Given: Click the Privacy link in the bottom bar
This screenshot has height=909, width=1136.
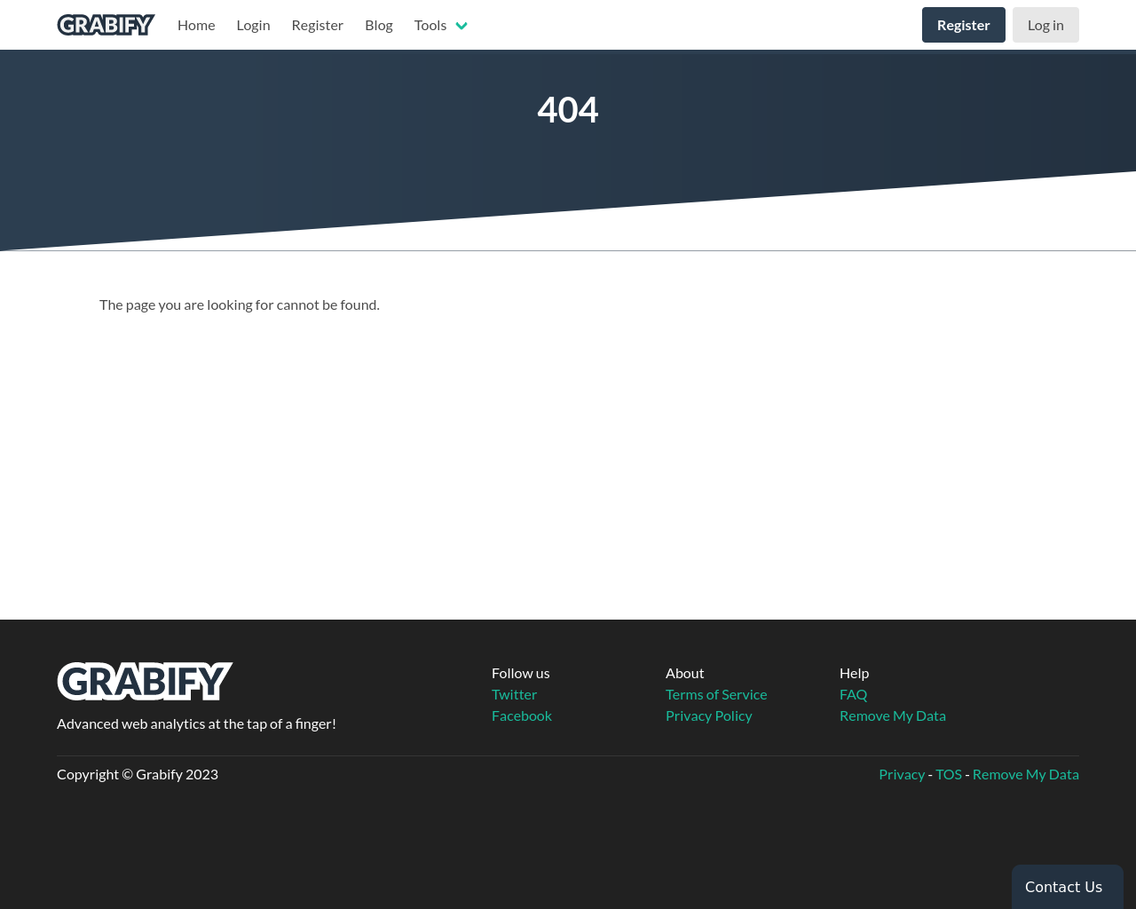Looking at the screenshot, I should (902, 774).
